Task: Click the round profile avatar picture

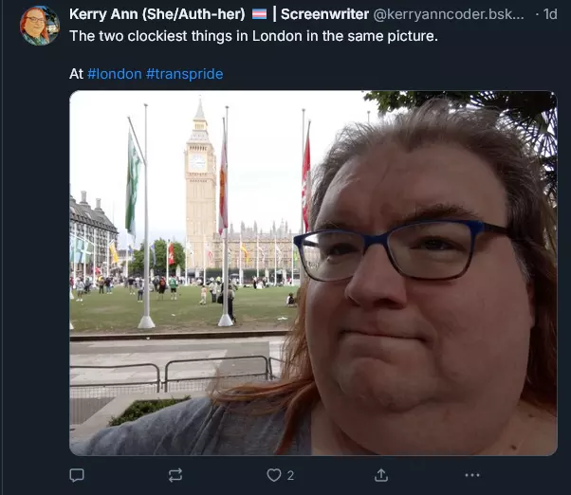Action: (x=40, y=26)
